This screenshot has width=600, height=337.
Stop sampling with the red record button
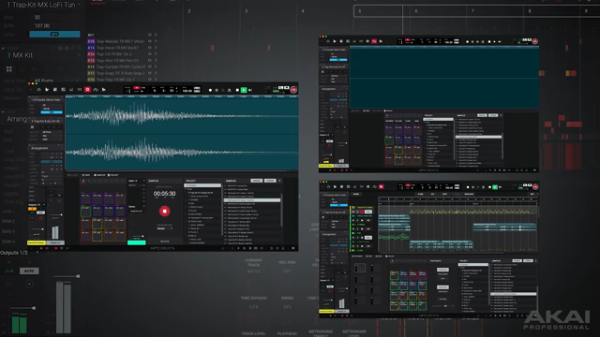coord(165,211)
